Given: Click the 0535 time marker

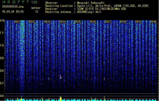Looking at the screenshot, I should 78,21.
